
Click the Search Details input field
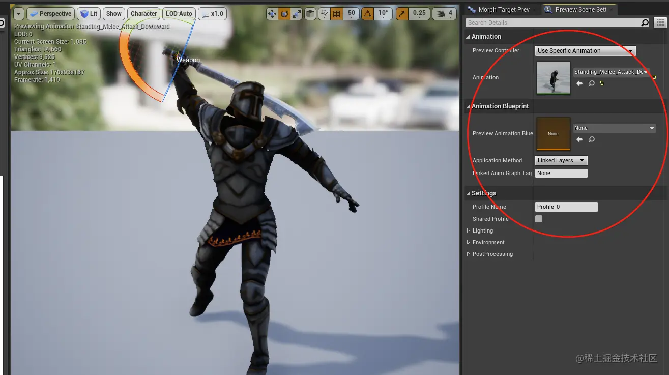point(553,22)
